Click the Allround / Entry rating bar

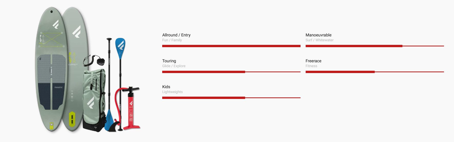coord(231,46)
